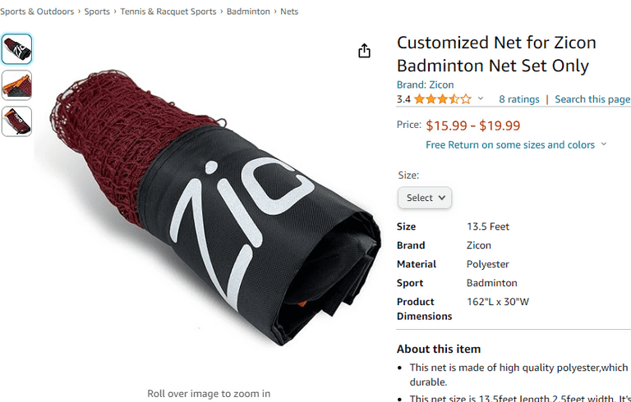Image resolution: width=631 pixels, height=402 pixels.
Task: Go to Badminton breadcrumb category
Action: (x=248, y=11)
